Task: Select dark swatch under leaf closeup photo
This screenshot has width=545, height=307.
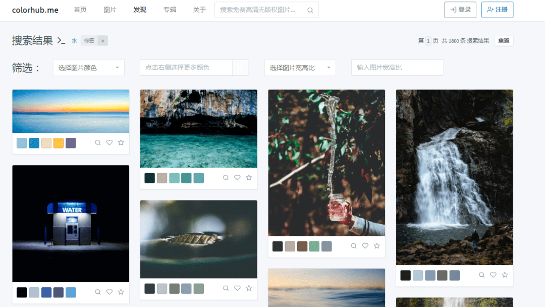Action: pos(149,289)
